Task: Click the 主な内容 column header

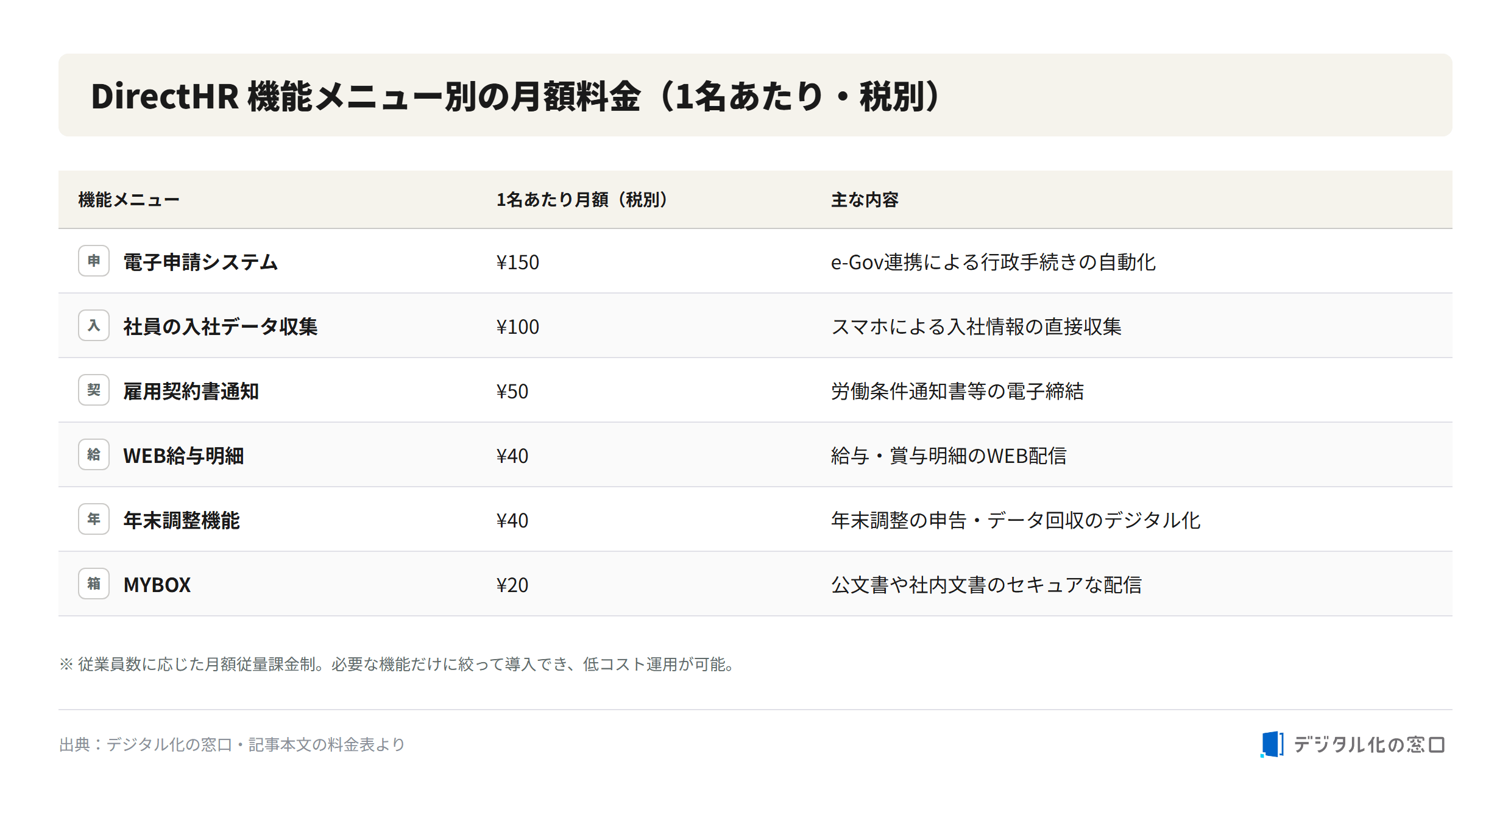Action: coord(865,200)
